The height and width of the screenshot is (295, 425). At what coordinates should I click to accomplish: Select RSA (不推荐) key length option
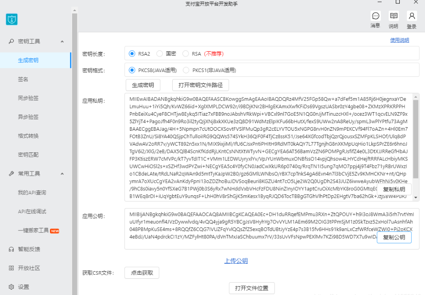pyautogui.click(x=185, y=53)
